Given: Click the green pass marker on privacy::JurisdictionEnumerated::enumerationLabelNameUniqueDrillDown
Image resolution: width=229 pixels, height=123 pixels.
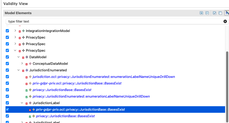Looking at the screenshot, I should coord(27,97).
